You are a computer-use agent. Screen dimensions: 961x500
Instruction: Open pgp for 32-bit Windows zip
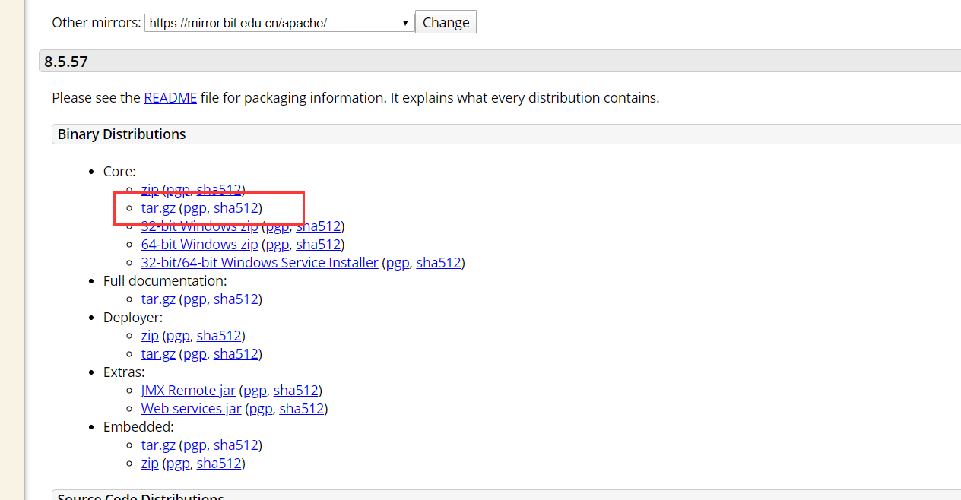pos(278,226)
